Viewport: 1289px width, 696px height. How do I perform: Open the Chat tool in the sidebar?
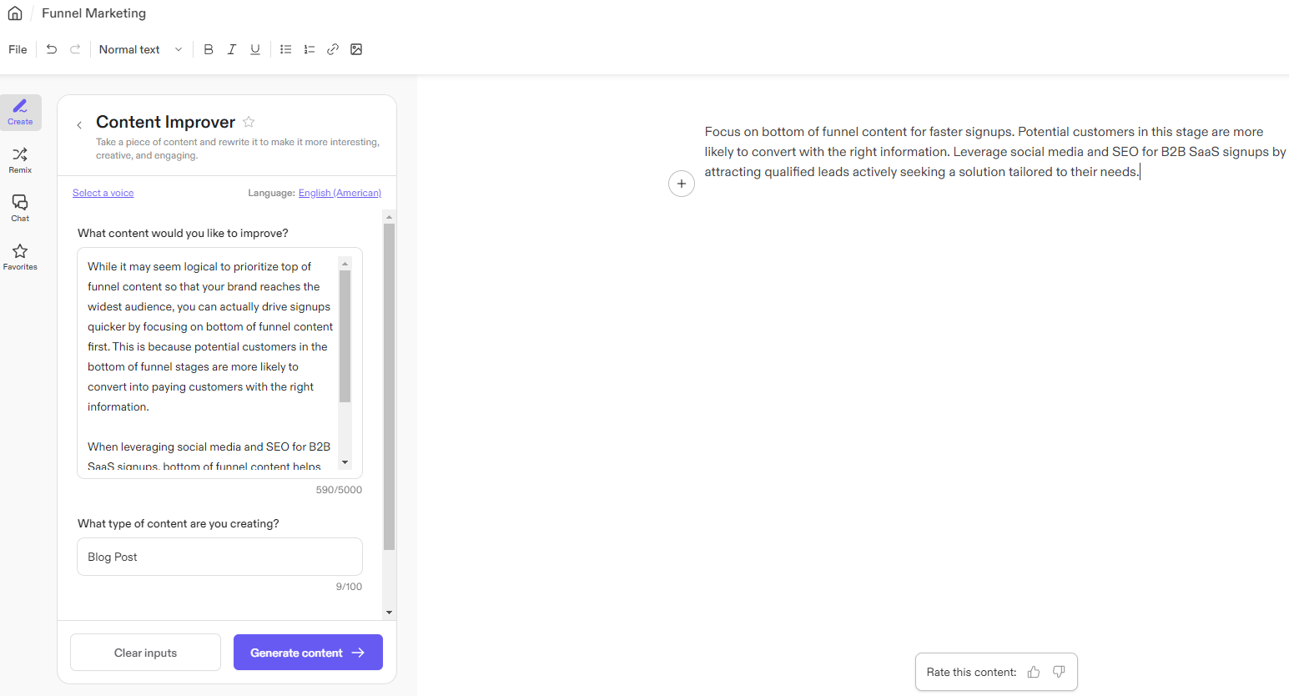[x=19, y=207]
